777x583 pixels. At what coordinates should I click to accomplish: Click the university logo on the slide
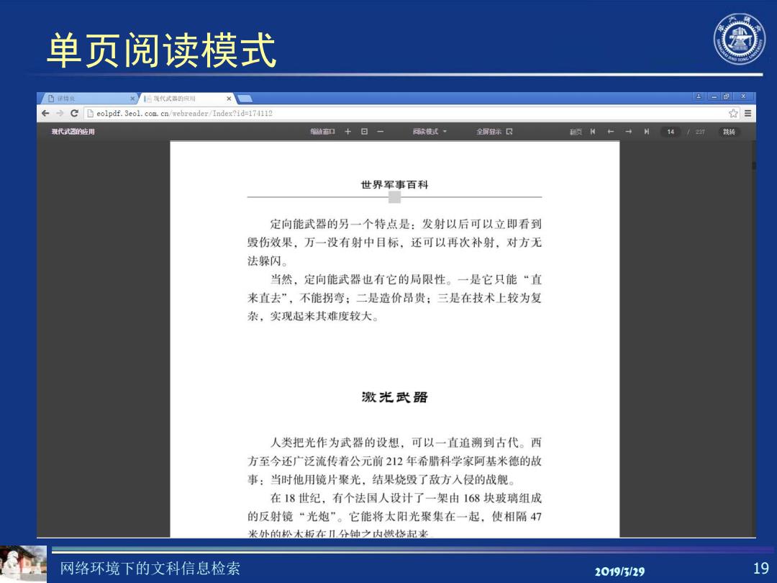click(x=740, y=39)
